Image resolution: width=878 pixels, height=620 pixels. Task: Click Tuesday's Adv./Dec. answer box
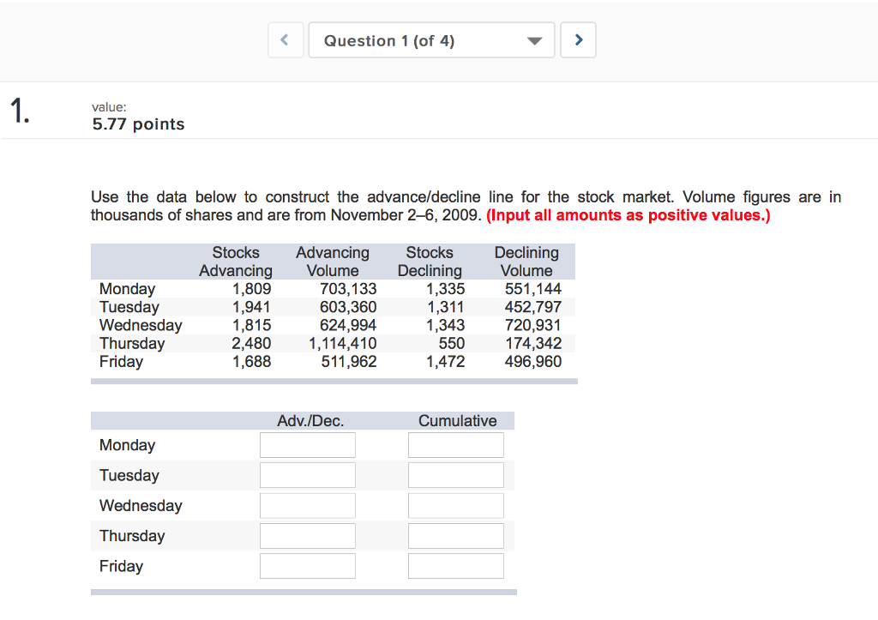(x=307, y=474)
